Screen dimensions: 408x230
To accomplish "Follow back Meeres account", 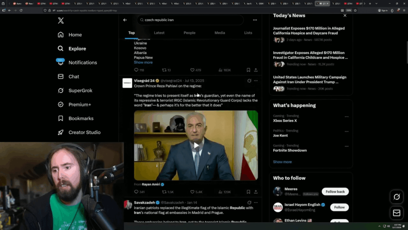I will (x=335, y=191).
